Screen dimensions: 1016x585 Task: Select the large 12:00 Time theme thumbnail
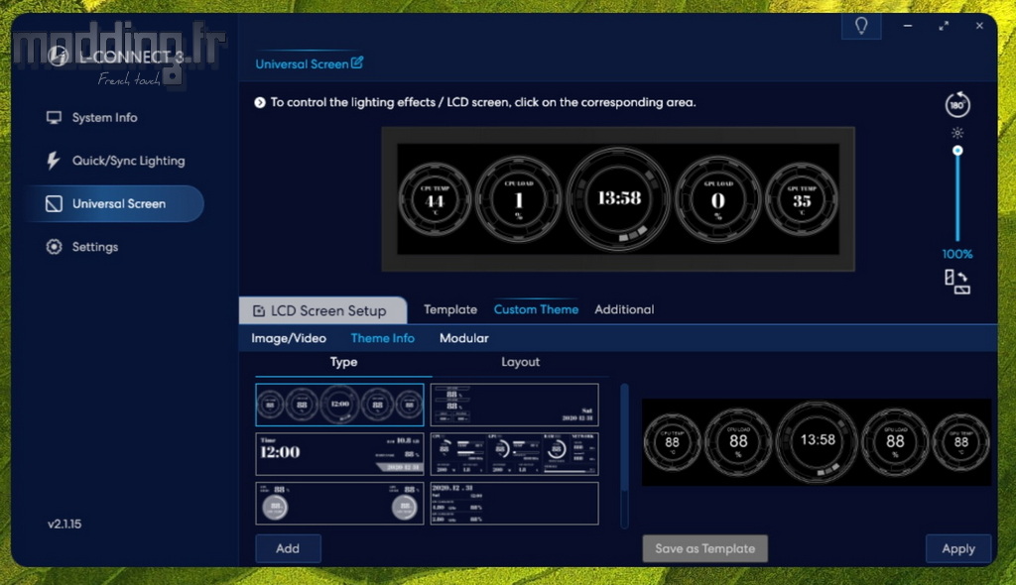pos(339,454)
